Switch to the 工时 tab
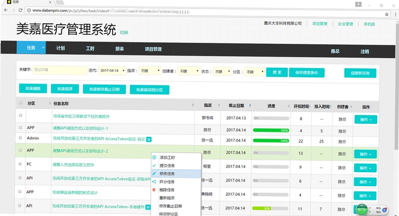 [90, 48]
